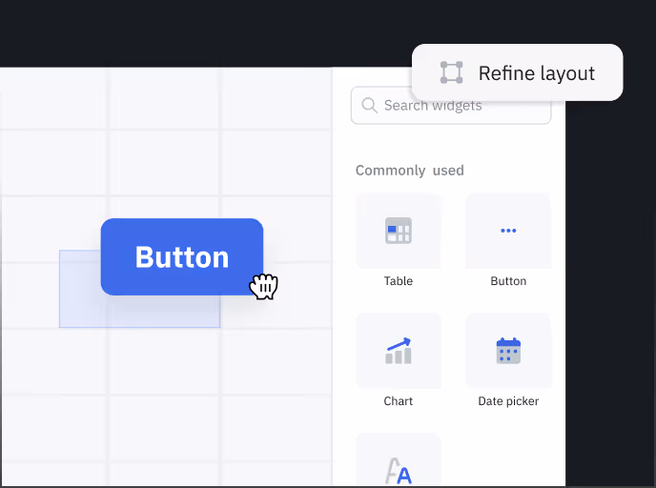Image resolution: width=656 pixels, height=488 pixels.
Task: Select the Table widget icon
Action: (398, 232)
